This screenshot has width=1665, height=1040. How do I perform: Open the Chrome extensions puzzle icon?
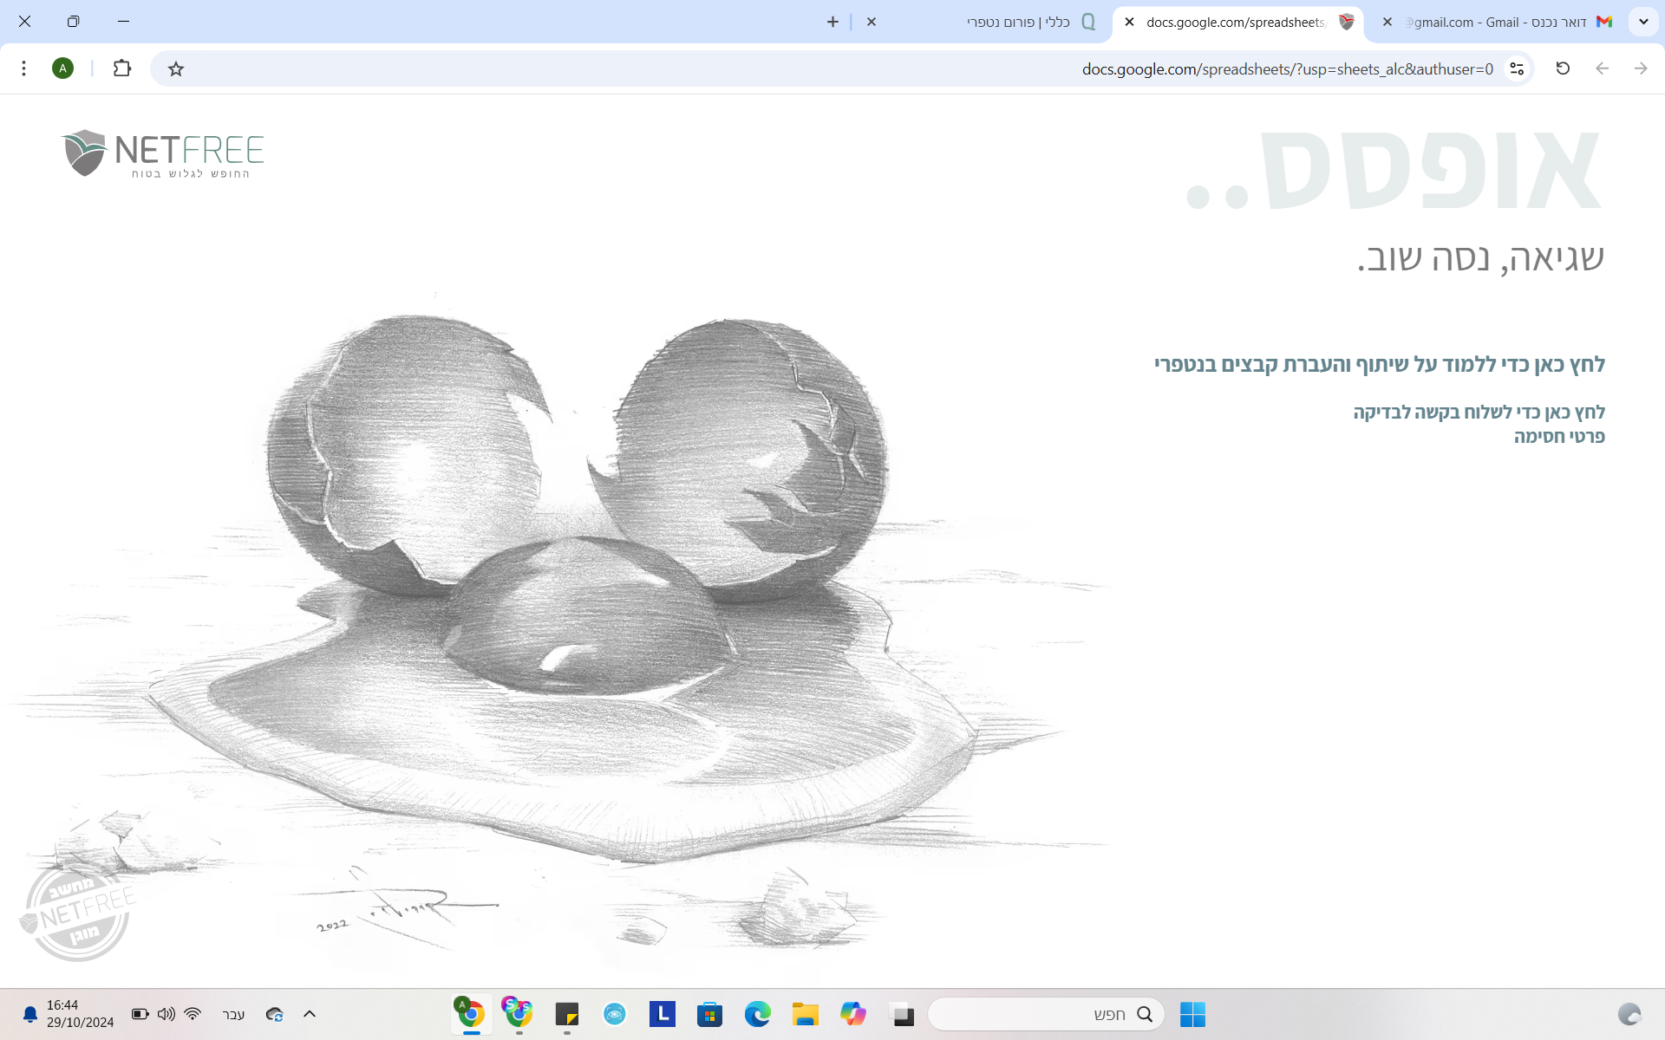point(122,68)
